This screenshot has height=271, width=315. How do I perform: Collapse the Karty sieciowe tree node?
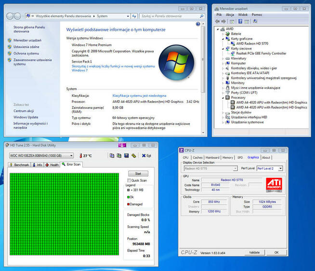point(223,49)
